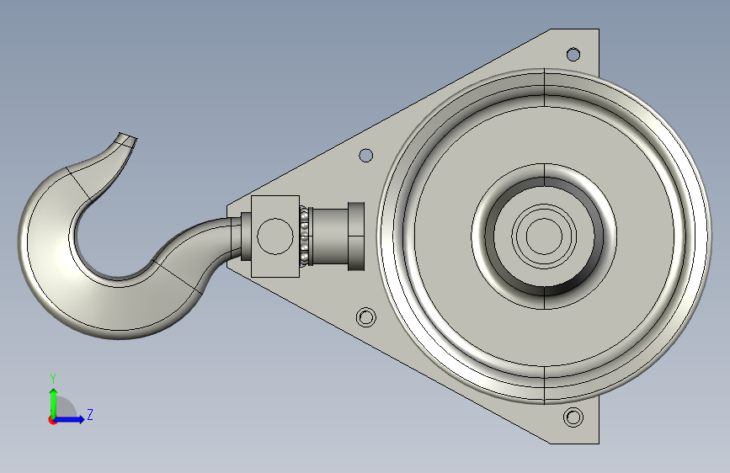730x473 pixels.
Task: Click the bolt hole at plate bottom-right corner
Action: (x=573, y=417)
